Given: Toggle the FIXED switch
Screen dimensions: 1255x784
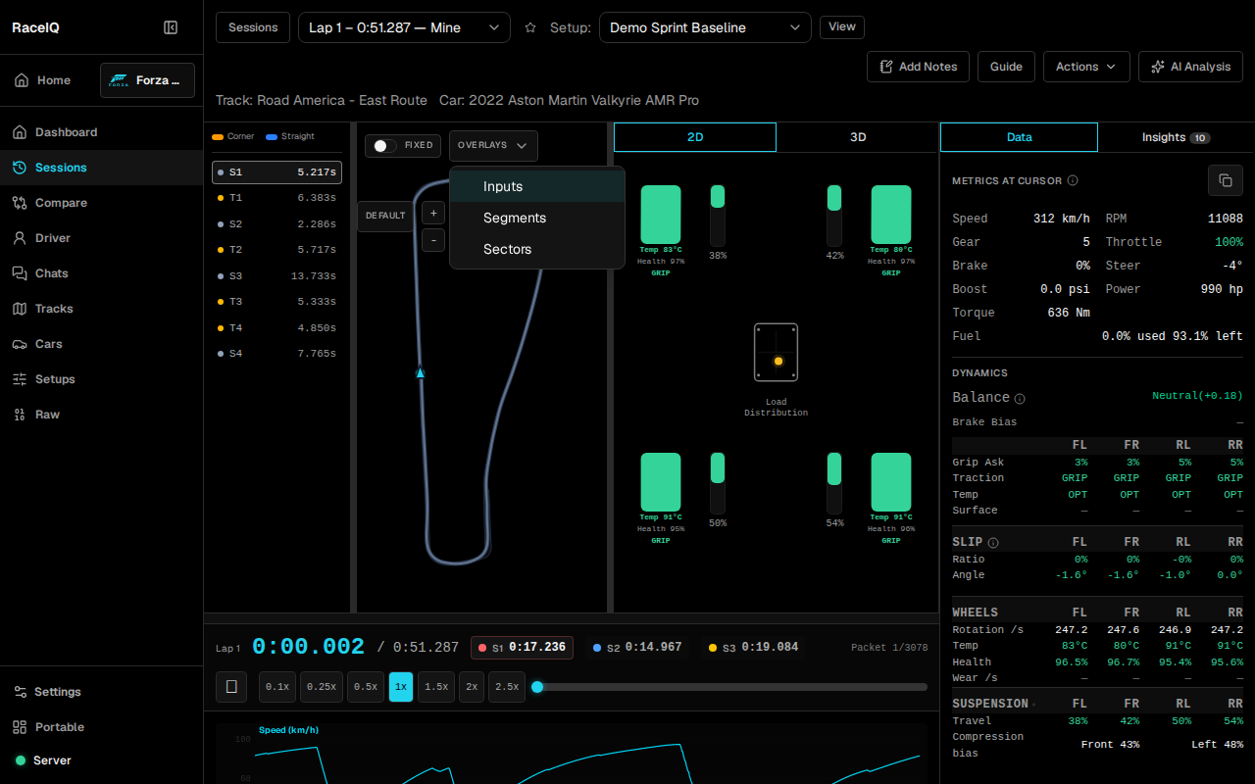Looking at the screenshot, I should (x=385, y=145).
